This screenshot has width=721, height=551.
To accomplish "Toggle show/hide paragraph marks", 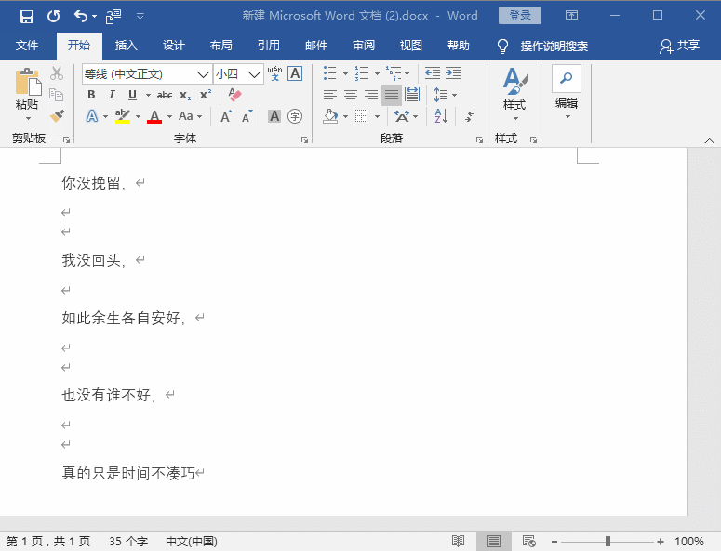I will coord(470,116).
